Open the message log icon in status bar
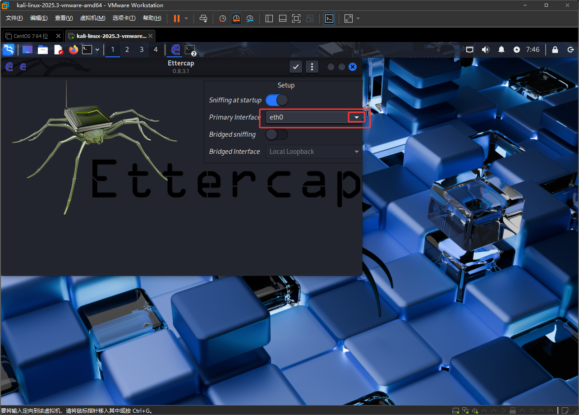The width and height of the screenshot is (579, 415). (565, 410)
